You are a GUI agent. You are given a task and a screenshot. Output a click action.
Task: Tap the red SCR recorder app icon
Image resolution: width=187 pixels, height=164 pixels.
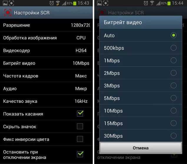pyautogui.click(x=8, y=13)
